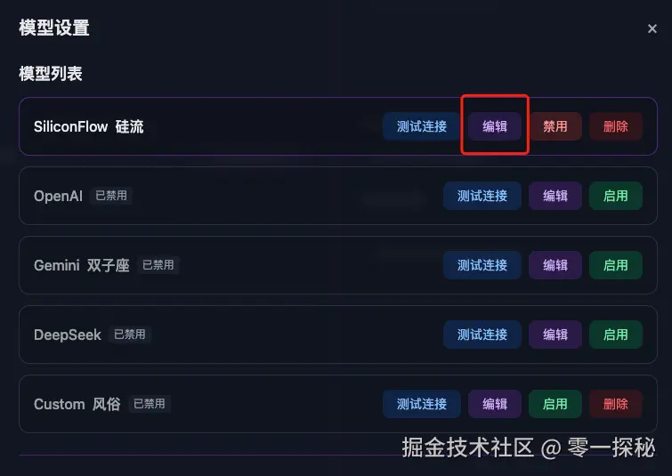Enable the DeepSeek model with 启用
672x476 pixels.
click(615, 335)
